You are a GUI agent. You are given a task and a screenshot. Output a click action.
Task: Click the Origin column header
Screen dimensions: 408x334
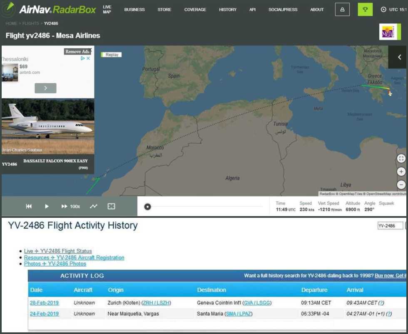[x=116, y=290]
